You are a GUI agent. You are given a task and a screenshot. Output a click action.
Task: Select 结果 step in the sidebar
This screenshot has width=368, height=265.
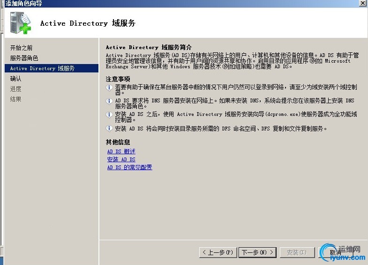[x=16, y=99]
